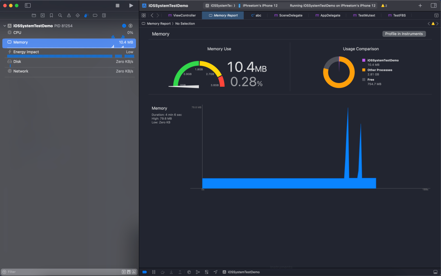
Task: Add a new tab with plus
Action: click(x=420, y=6)
